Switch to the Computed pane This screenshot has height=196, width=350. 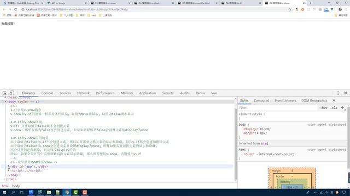(261, 100)
